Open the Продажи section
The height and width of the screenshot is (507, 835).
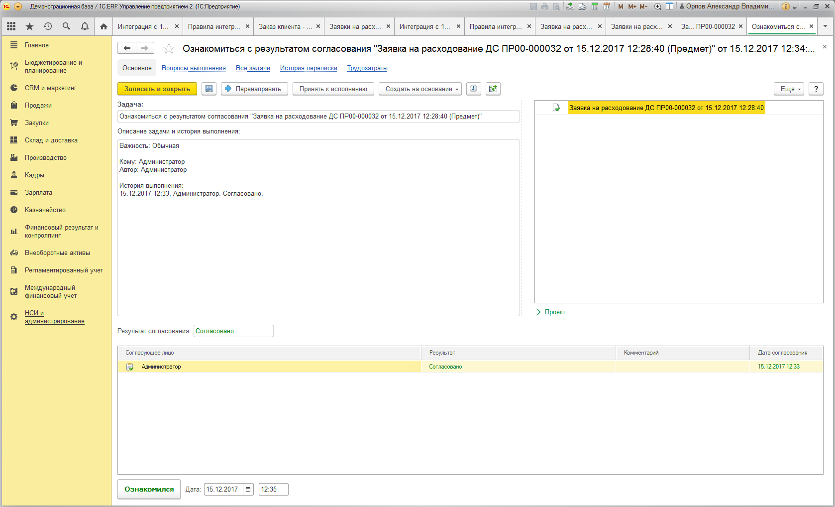pyautogui.click(x=38, y=105)
